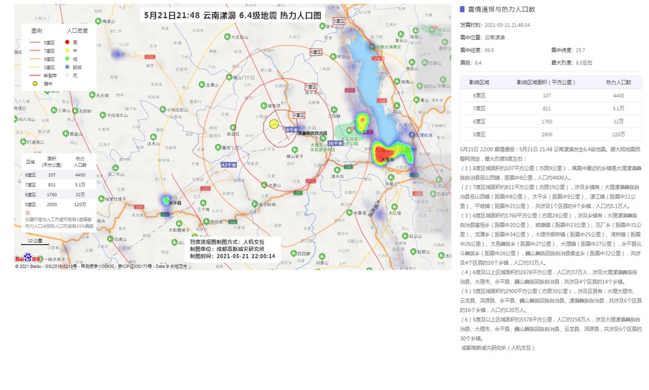
Task: Click the blue 较低 density legend dot
Action: click(68, 67)
